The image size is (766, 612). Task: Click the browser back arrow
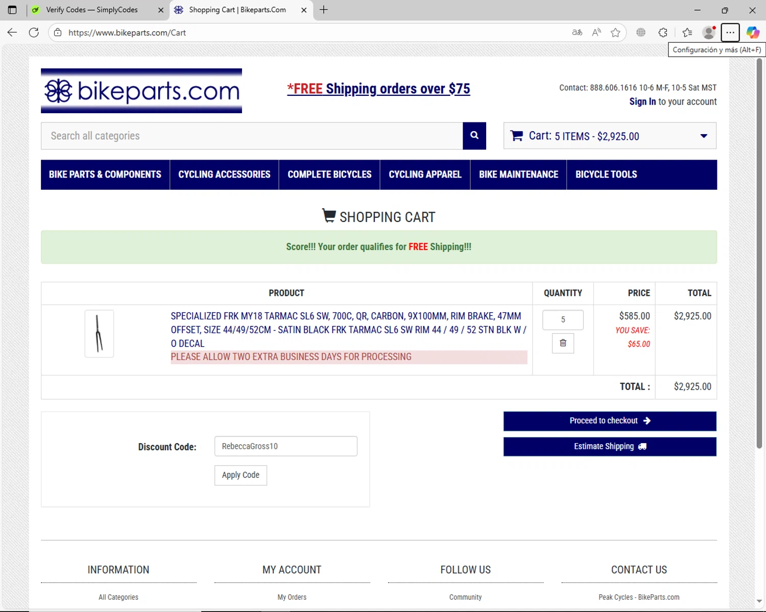click(12, 33)
